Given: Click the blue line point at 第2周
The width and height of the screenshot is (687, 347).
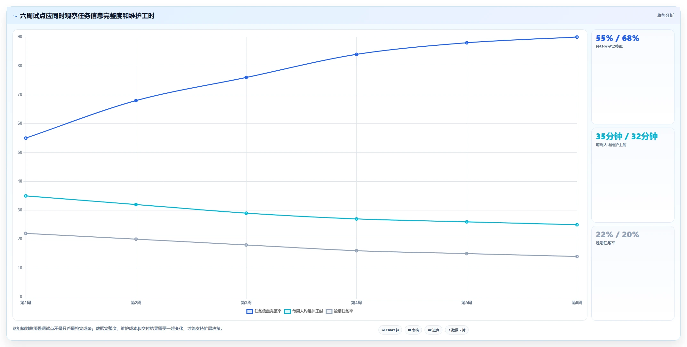Looking at the screenshot, I should click(136, 101).
